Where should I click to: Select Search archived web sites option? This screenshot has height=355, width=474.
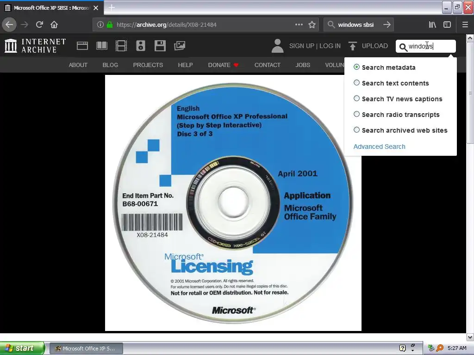coord(356,130)
